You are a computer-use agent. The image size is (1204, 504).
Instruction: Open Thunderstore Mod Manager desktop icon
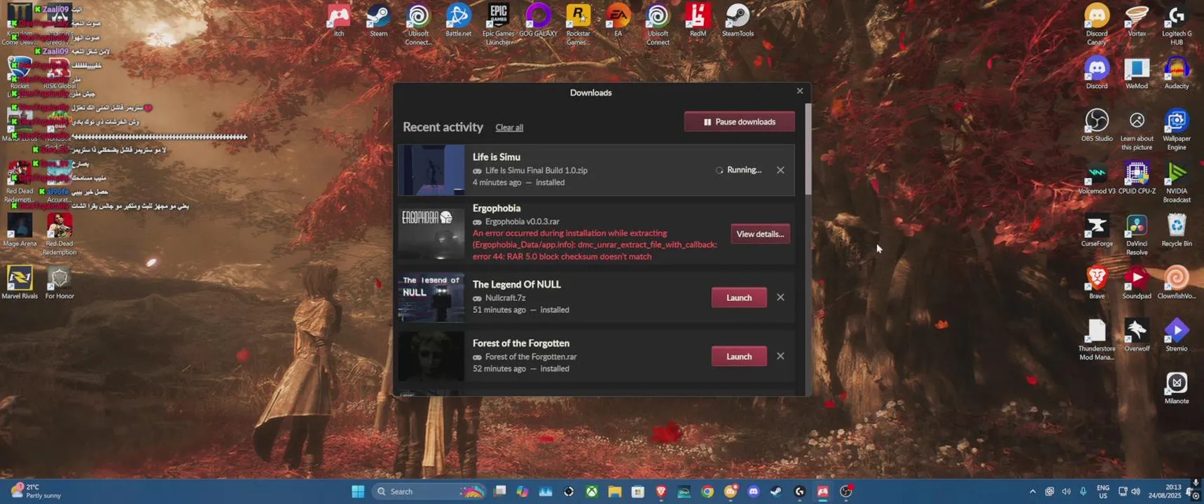pyautogui.click(x=1097, y=339)
